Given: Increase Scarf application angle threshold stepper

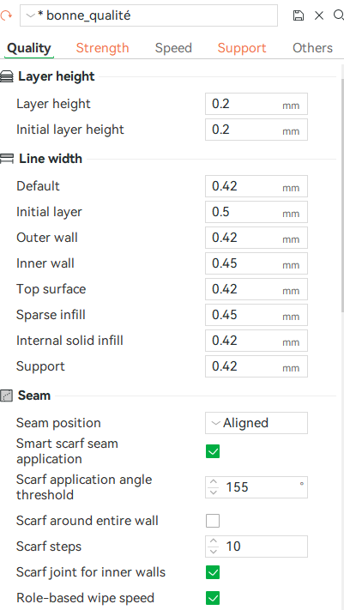Looking at the screenshot, I should (214, 482).
